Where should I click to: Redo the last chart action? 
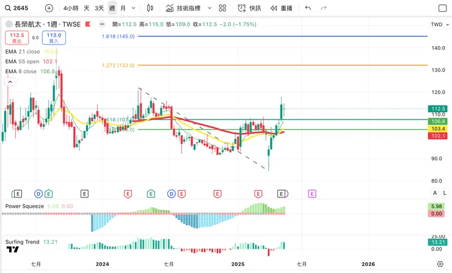point(324,8)
